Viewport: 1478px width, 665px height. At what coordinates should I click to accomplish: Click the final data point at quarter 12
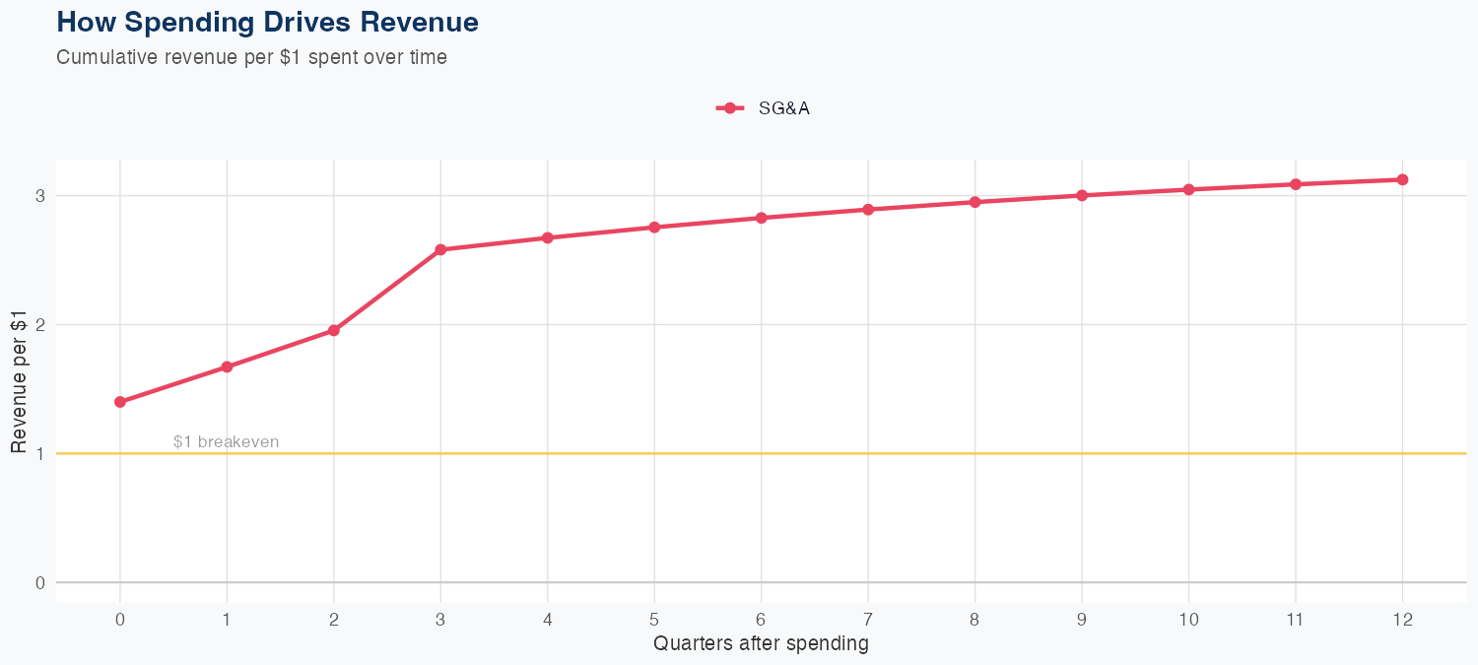coord(1402,179)
